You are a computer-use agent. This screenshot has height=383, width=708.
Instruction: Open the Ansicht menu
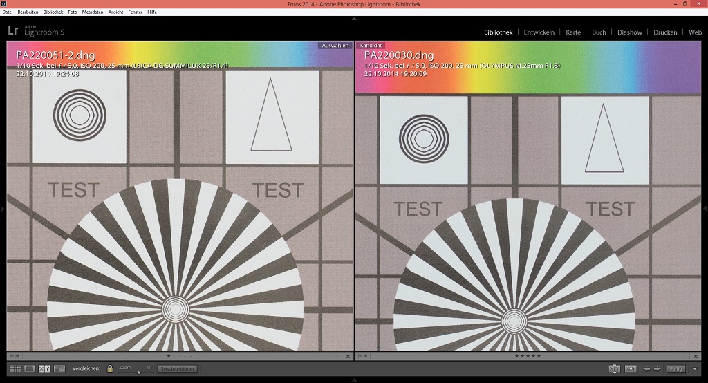(115, 12)
